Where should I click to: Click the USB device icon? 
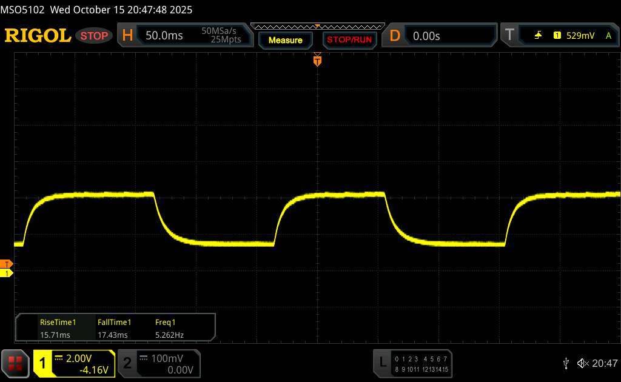pyautogui.click(x=566, y=363)
